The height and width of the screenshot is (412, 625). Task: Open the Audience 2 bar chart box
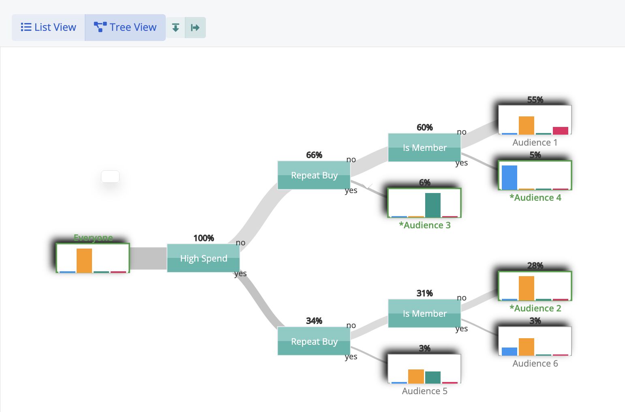[535, 286]
